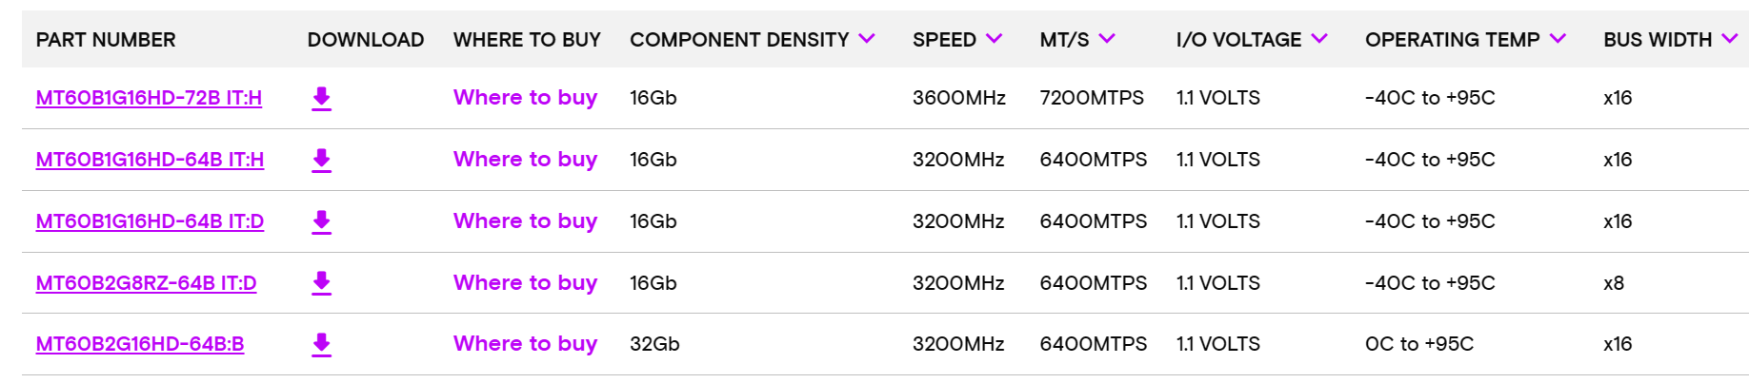Image resolution: width=1749 pixels, height=383 pixels.
Task: Open part MT60B1G16HD-64B IT:H link
Action: click(150, 160)
